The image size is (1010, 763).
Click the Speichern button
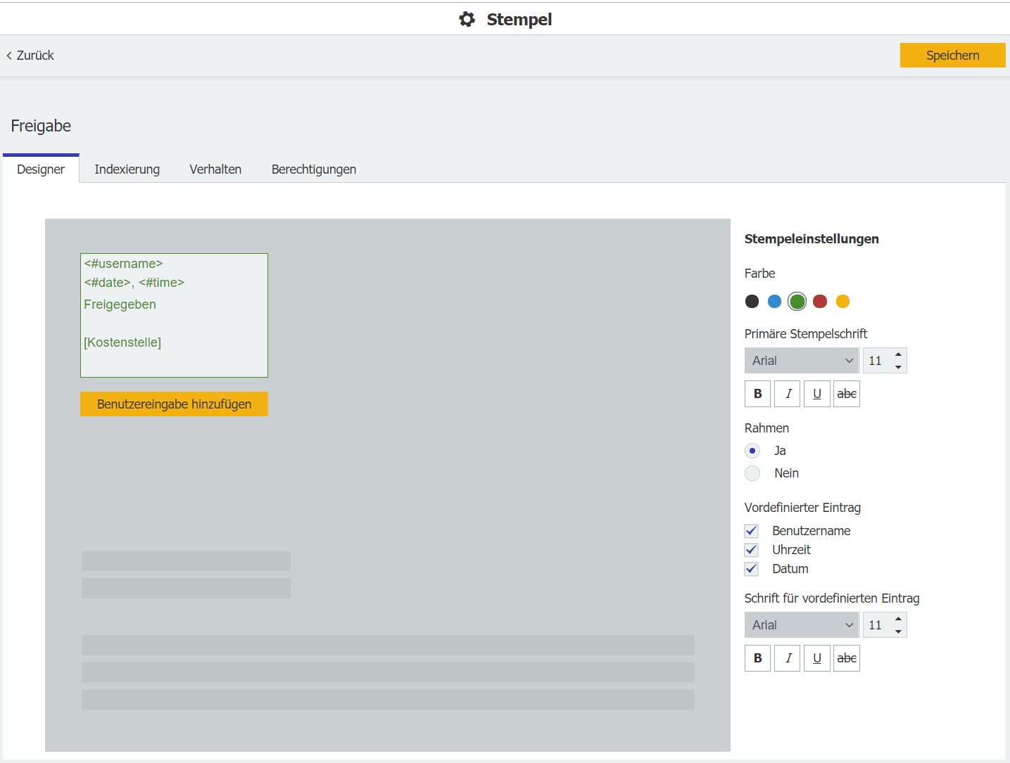point(952,56)
